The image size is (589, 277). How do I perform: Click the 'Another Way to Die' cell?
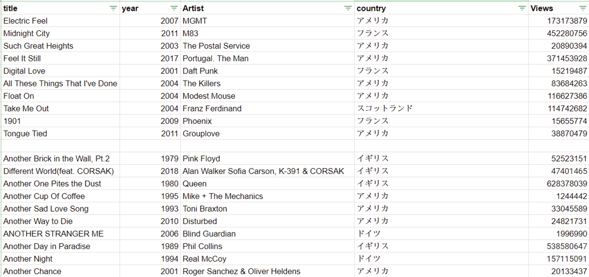(60, 221)
